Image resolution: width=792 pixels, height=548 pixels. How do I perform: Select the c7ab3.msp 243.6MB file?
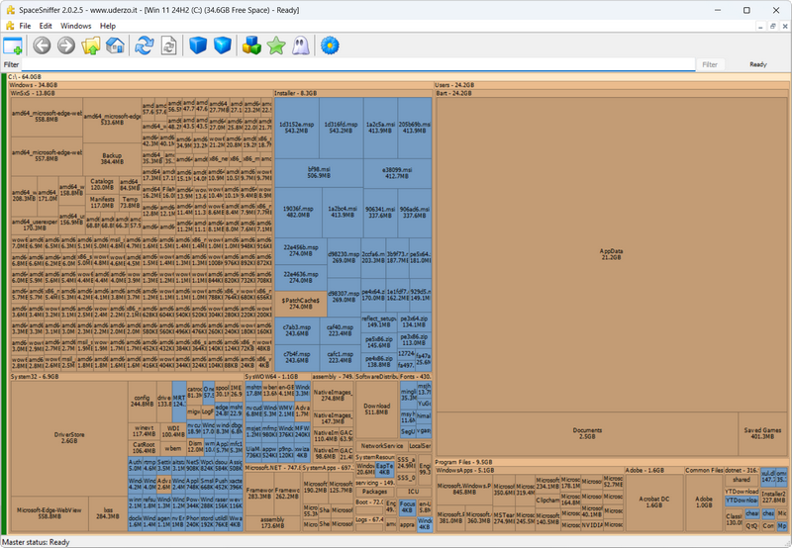pyautogui.click(x=297, y=330)
